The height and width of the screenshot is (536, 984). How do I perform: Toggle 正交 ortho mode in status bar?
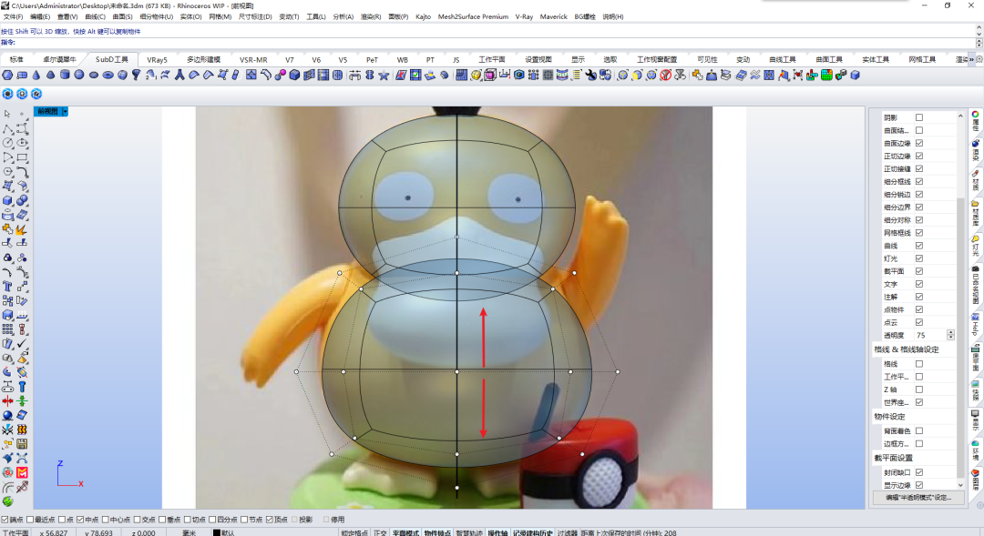tap(380, 533)
